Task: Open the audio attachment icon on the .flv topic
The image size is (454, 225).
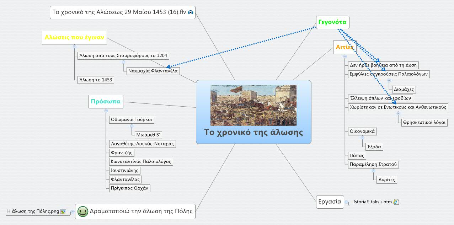Action: click(190, 12)
